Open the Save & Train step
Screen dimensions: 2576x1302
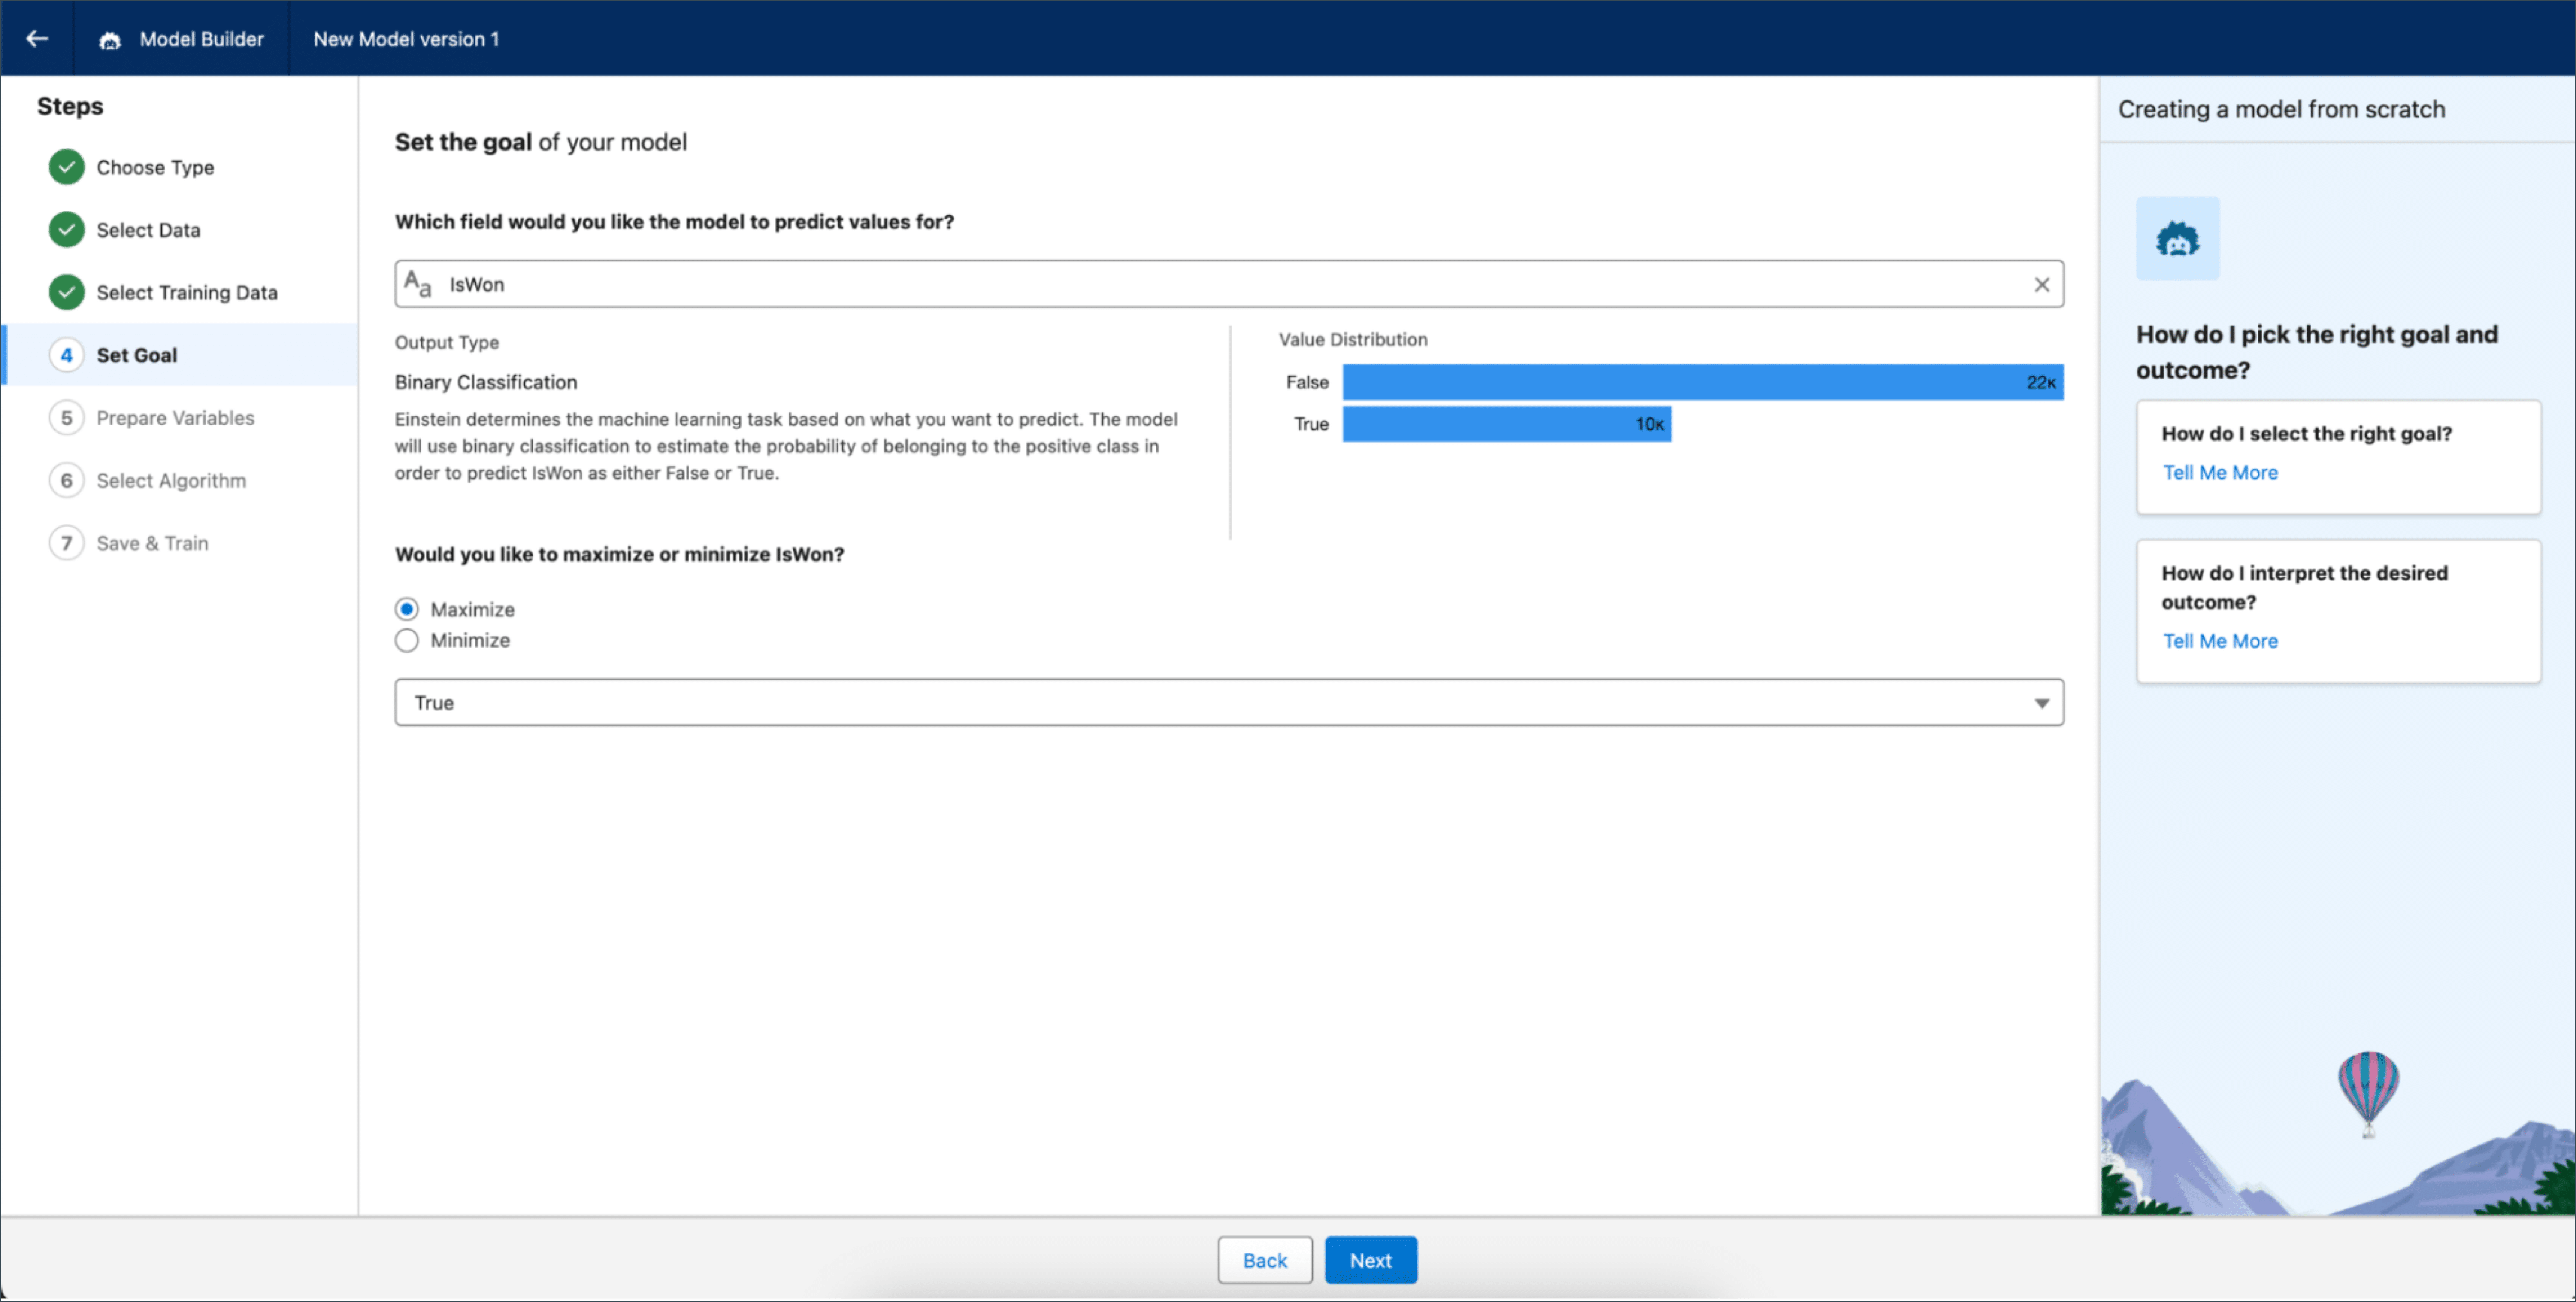coord(152,543)
